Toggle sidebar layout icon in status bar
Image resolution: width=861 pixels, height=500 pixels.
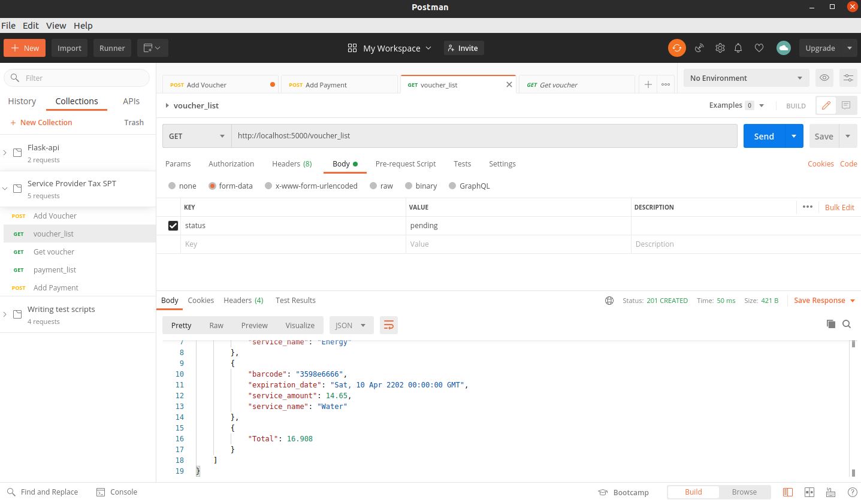coord(787,492)
